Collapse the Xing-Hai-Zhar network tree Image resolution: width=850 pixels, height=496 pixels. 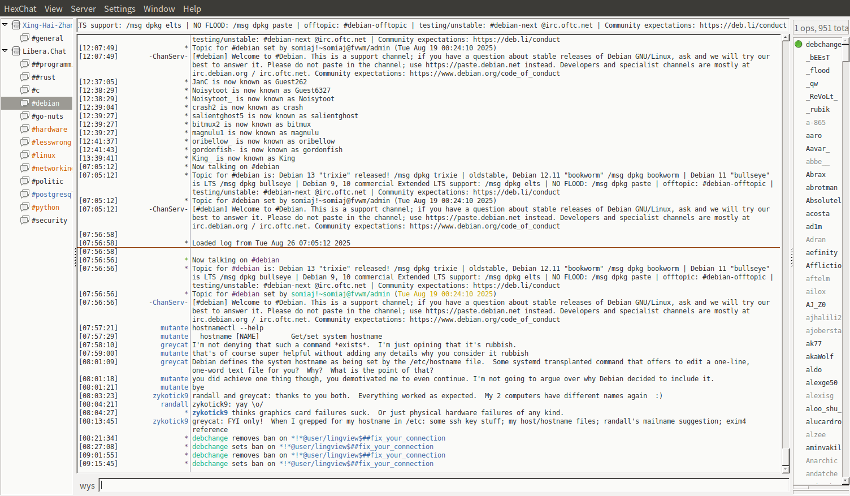click(x=5, y=25)
